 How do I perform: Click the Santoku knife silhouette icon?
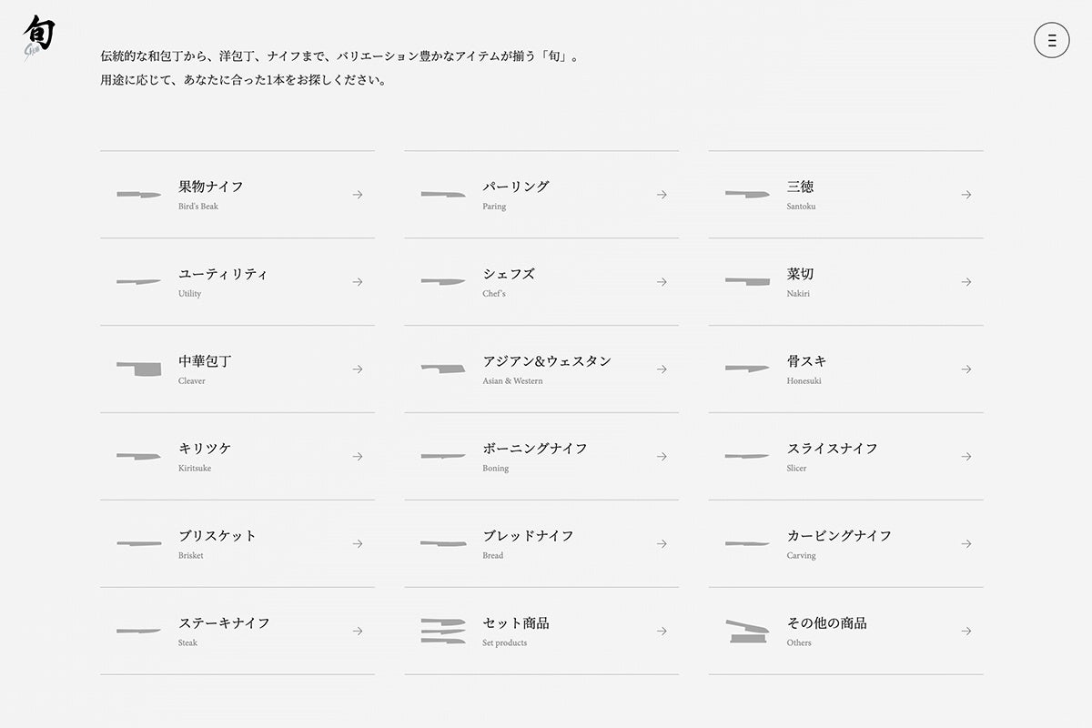(747, 194)
